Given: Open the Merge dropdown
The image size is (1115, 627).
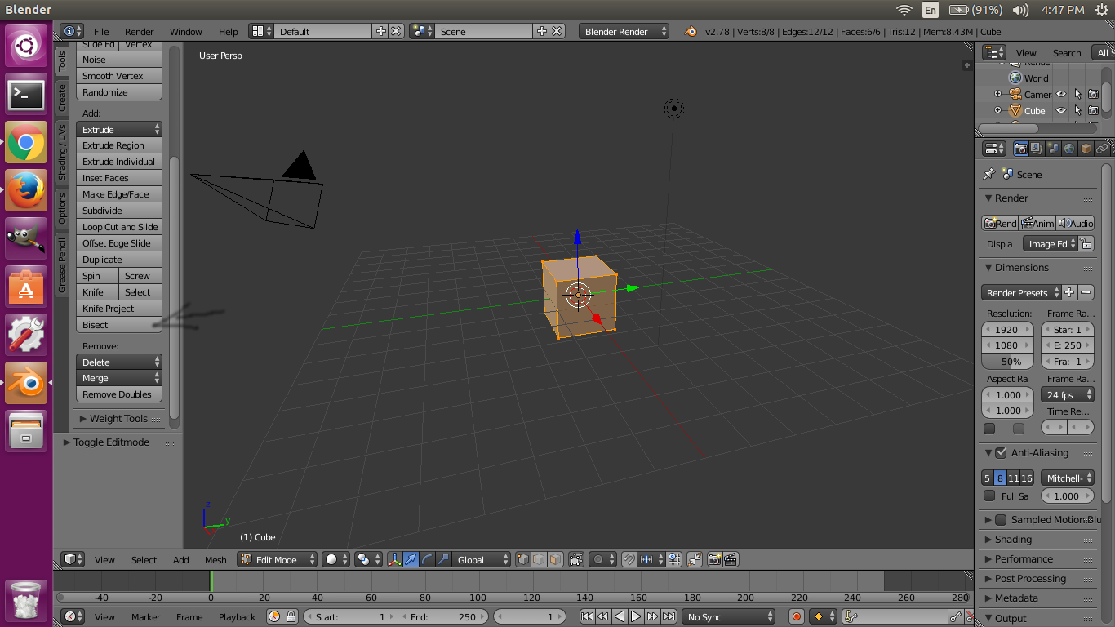Looking at the screenshot, I should click(x=119, y=378).
